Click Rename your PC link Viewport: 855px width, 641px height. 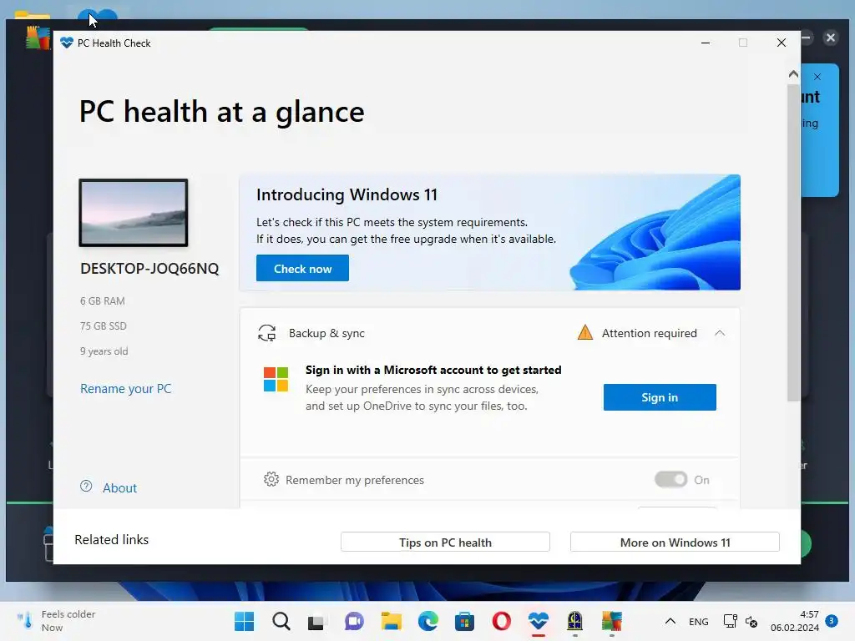[x=126, y=389]
